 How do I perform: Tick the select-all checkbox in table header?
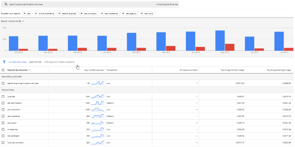(x=3, y=70)
